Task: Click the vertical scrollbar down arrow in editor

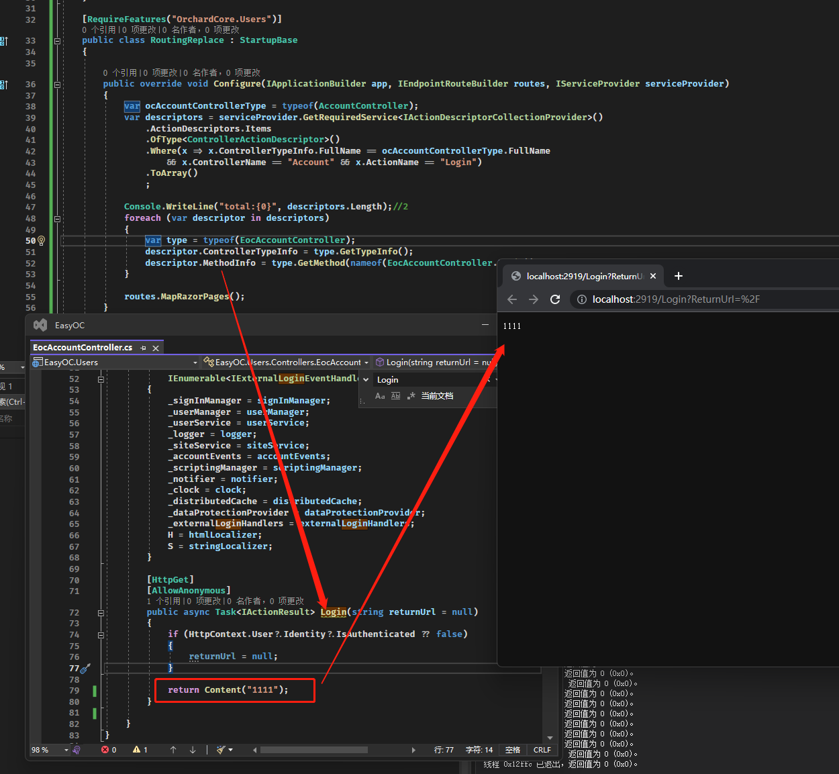Action: (550, 738)
